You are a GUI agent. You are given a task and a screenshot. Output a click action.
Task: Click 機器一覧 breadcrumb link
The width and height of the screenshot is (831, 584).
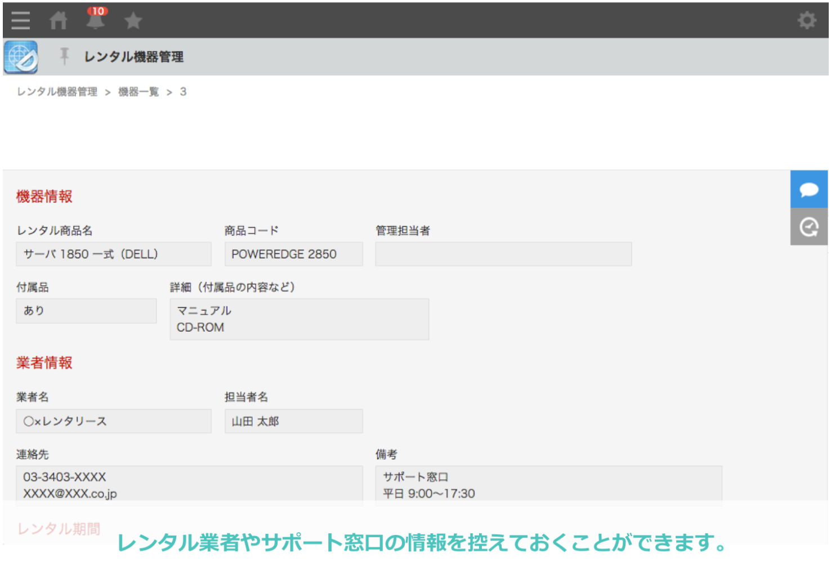coord(138,92)
